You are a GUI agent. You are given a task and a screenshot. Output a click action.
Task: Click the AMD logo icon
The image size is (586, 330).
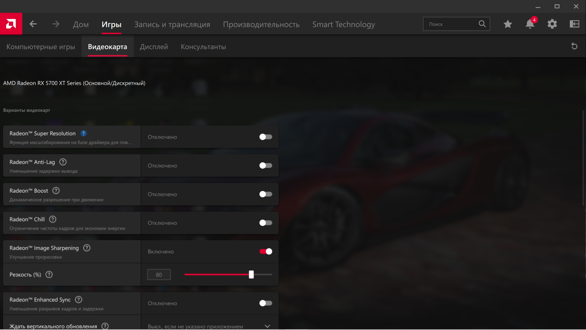pyautogui.click(x=11, y=24)
